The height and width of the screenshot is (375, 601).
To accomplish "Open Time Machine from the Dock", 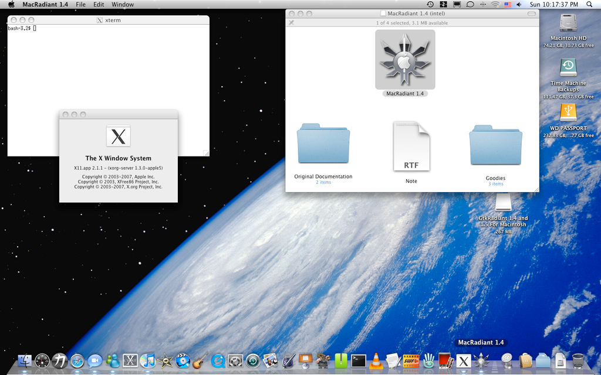I will [253, 361].
